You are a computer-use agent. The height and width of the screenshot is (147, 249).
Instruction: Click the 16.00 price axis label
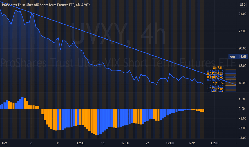pos(243,83)
